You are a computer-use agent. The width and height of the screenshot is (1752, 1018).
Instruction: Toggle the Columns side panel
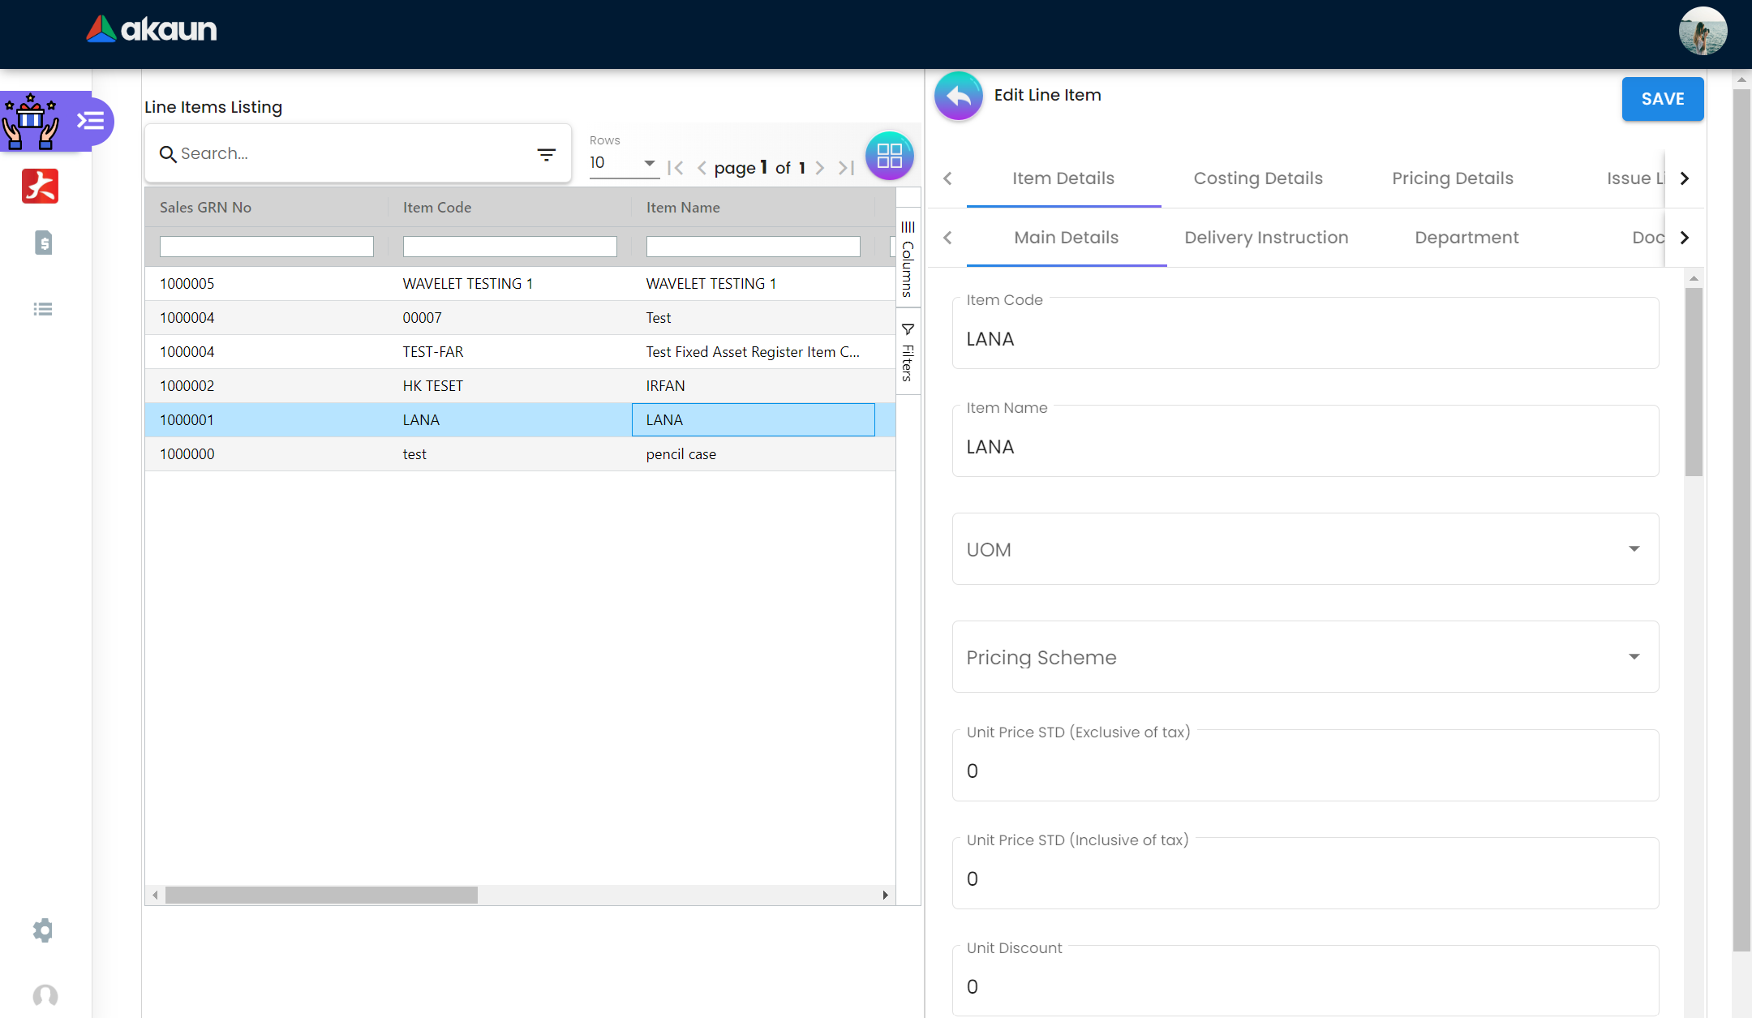[x=908, y=258]
